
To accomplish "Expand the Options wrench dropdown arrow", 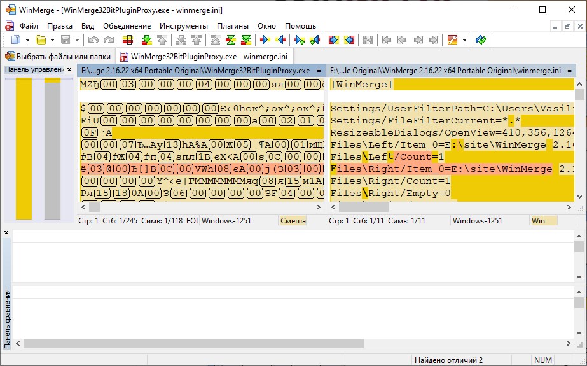I will (x=464, y=39).
